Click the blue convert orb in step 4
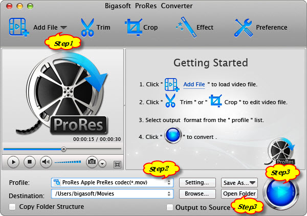The width and height of the screenshot is (307, 216). point(173,135)
